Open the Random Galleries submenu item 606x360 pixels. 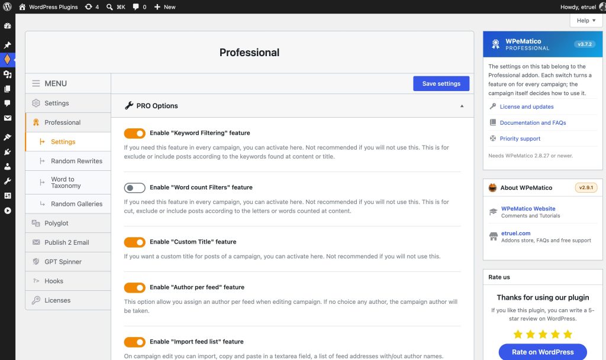tap(68, 204)
